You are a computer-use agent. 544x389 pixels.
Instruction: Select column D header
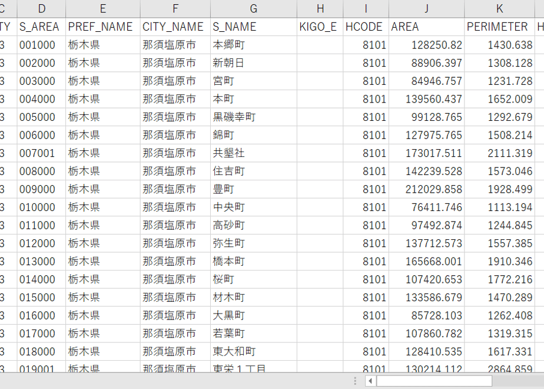pos(41,9)
